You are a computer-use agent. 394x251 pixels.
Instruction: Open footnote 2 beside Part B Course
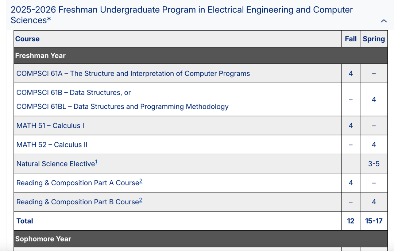(x=141, y=200)
